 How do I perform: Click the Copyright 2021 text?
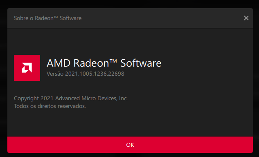click(x=34, y=99)
